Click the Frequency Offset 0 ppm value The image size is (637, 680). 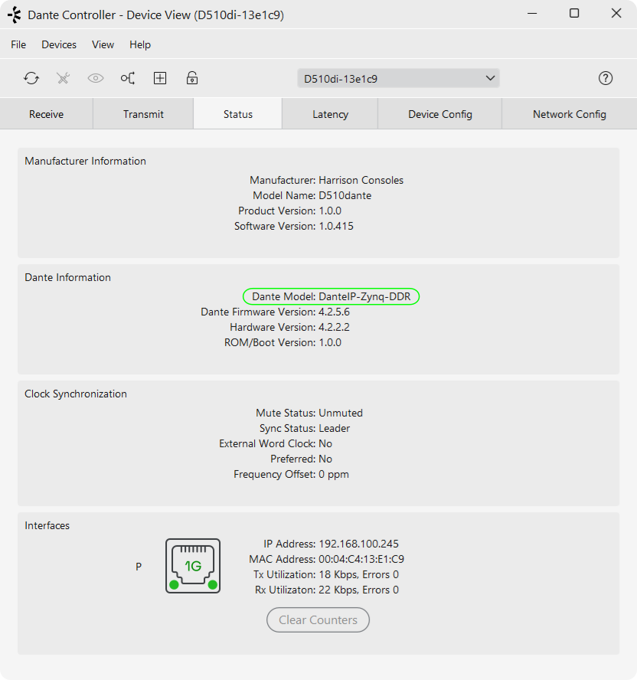334,475
